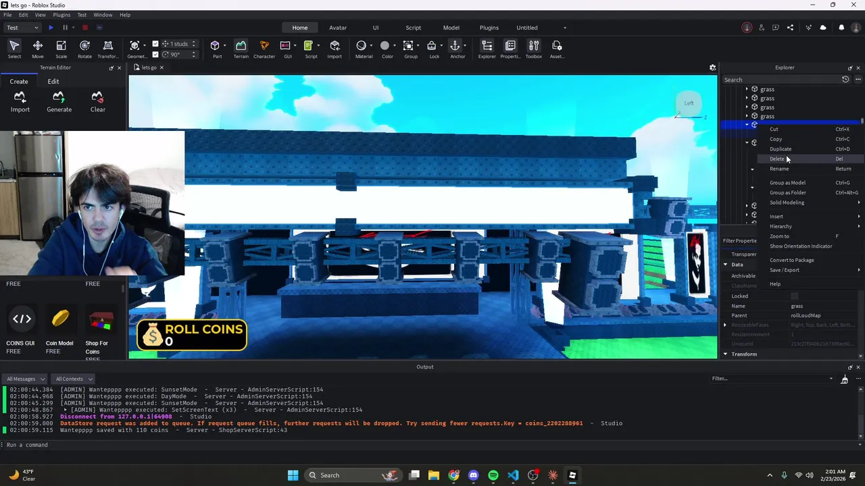Collapse the Transform properties section

tap(725, 354)
